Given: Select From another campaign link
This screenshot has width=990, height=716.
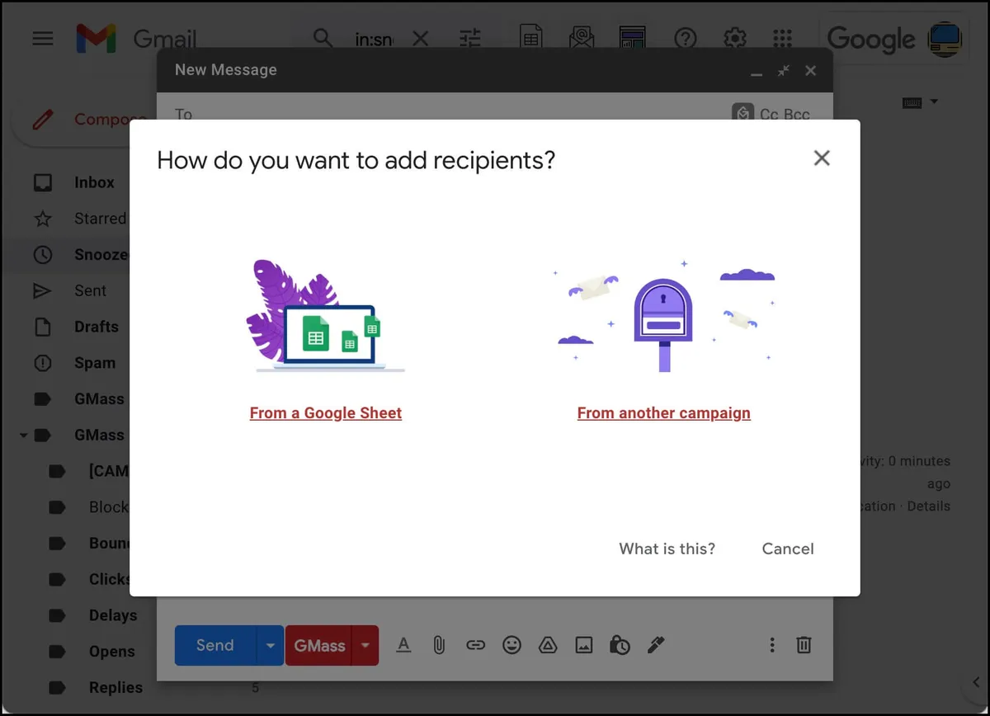Looking at the screenshot, I should click(x=664, y=413).
